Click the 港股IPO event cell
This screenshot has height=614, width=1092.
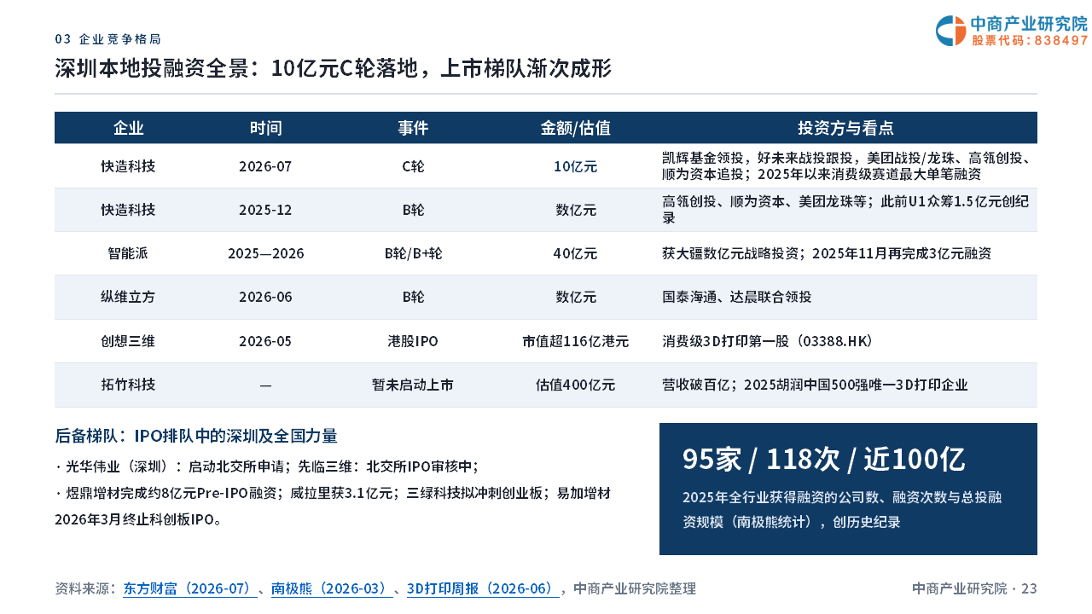click(x=413, y=341)
